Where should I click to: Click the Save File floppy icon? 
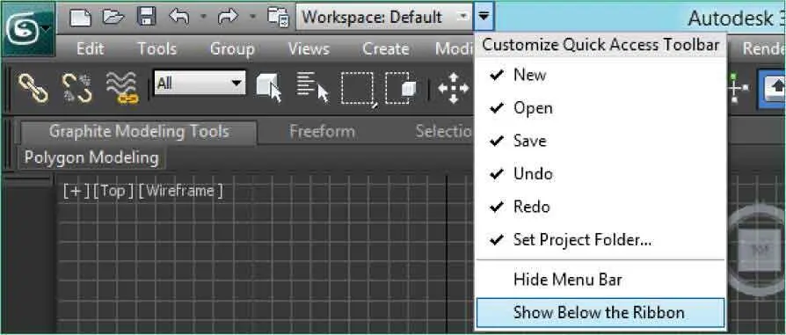click(x=147, y=18)
